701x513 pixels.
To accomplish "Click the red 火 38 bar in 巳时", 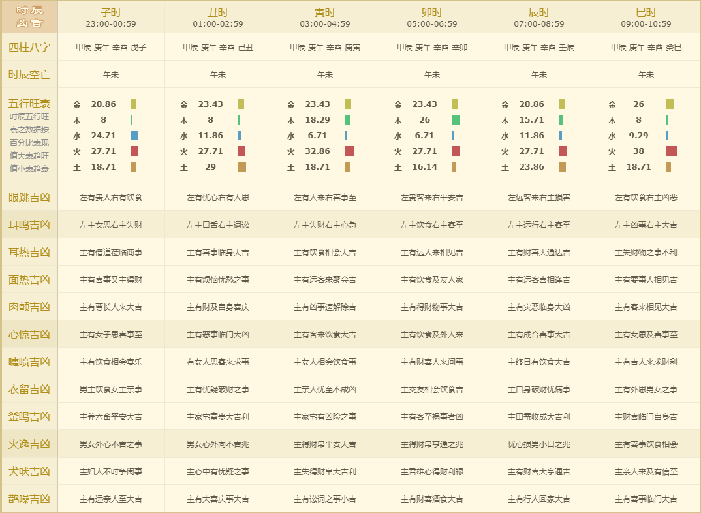I will pos(671,151).
